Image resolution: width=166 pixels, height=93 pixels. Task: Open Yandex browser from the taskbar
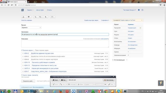tap(99, 91)
